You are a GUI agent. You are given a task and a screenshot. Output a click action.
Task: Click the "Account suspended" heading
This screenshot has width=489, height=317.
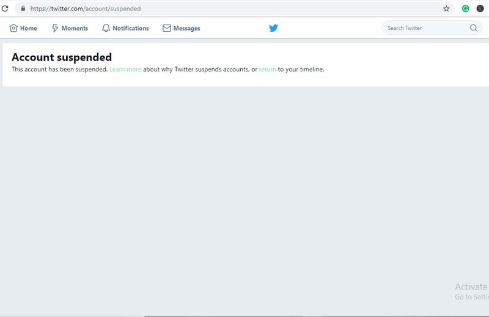[x=62, y=57]
